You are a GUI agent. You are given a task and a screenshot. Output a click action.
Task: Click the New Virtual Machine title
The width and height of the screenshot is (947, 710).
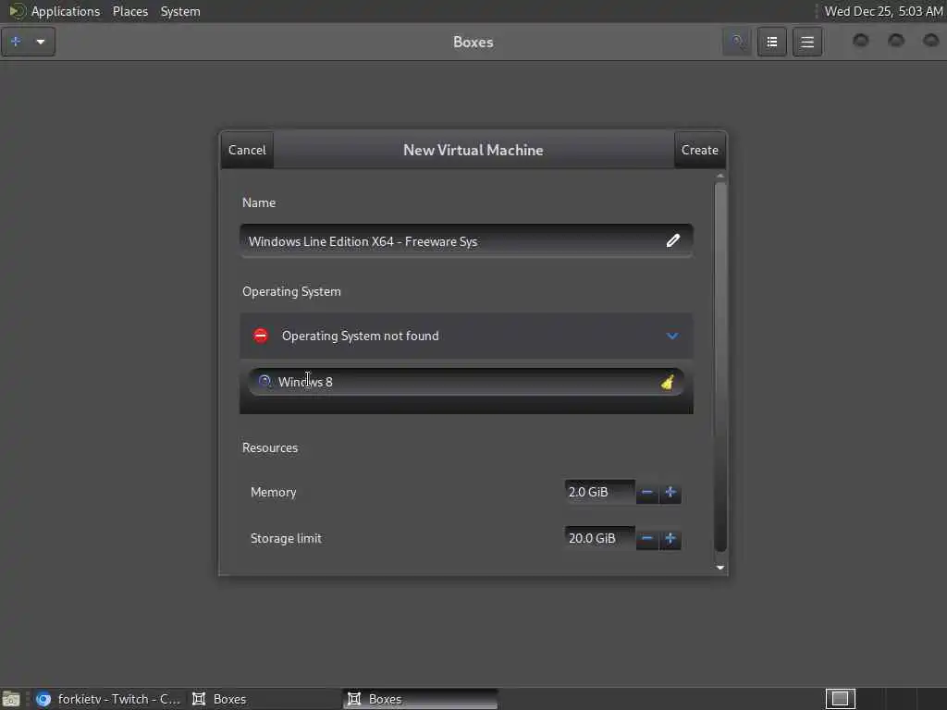(473, 151)
